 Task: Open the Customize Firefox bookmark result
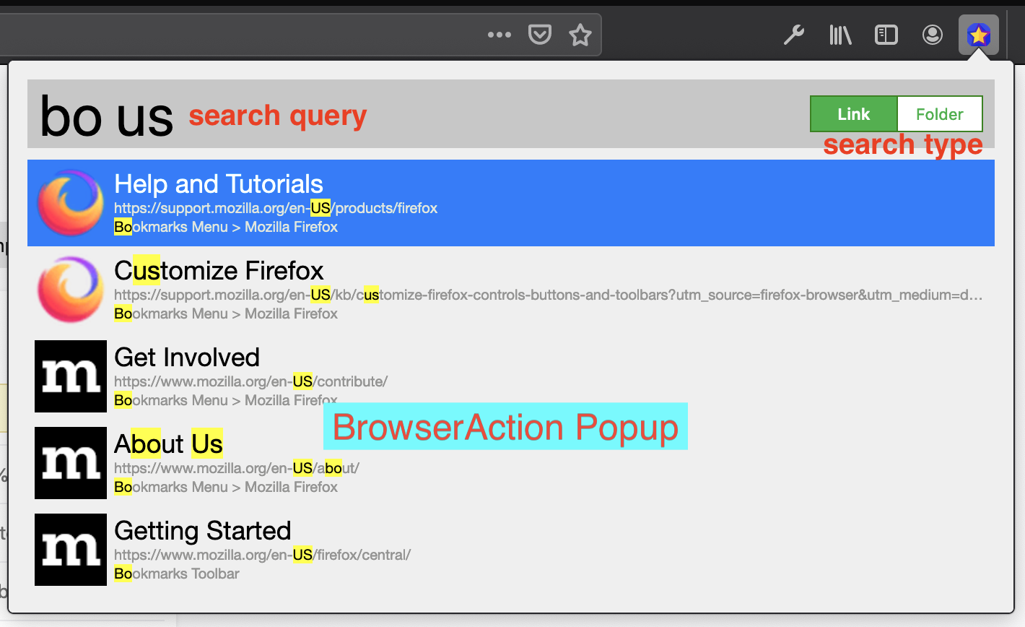click(511, 290)
